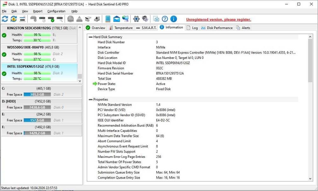Select the Information tab

click(171, 27)
